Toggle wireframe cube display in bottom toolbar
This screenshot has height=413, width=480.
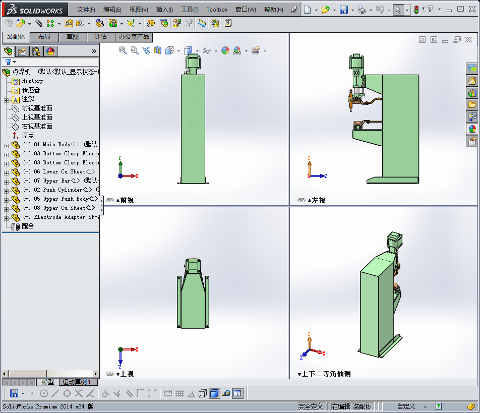(202, 393)
